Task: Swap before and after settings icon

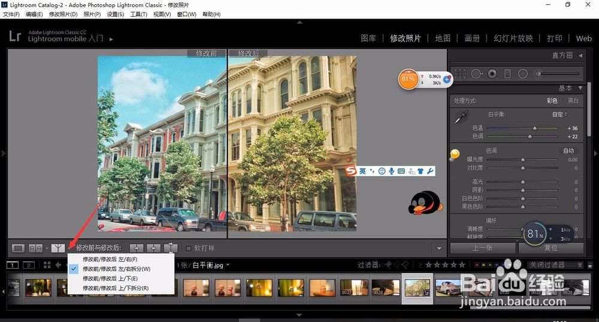Action: click(x=170, y=249)
